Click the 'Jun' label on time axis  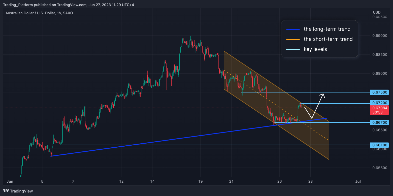[10, 181]
